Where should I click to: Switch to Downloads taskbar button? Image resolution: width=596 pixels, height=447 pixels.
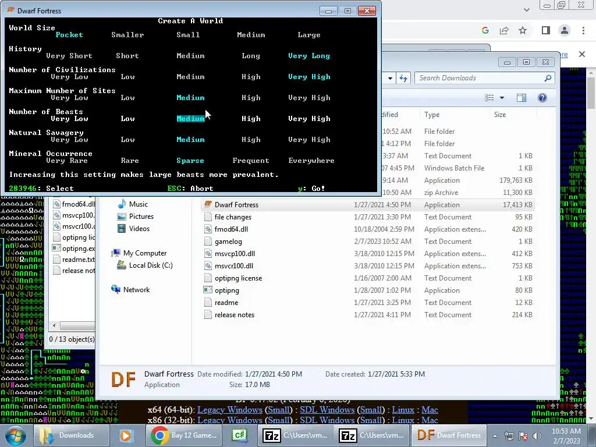(x=70, y=435)
